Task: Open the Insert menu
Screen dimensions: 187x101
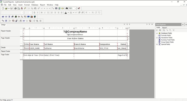Action: pos(20,5)
